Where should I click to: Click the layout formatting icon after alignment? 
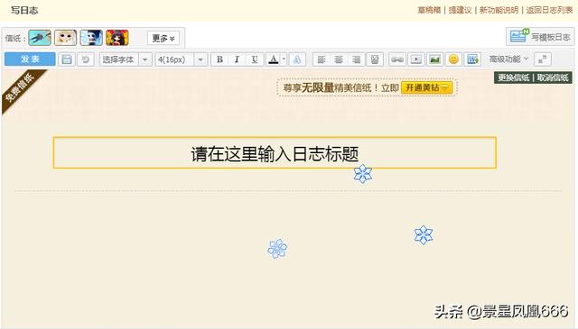(x=375, y=59)
